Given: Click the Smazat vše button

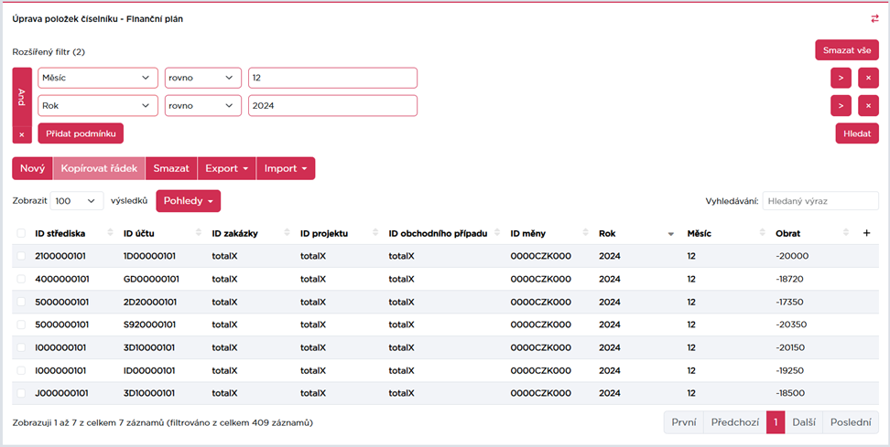Looking at the screenshot, I should (847, 50).
